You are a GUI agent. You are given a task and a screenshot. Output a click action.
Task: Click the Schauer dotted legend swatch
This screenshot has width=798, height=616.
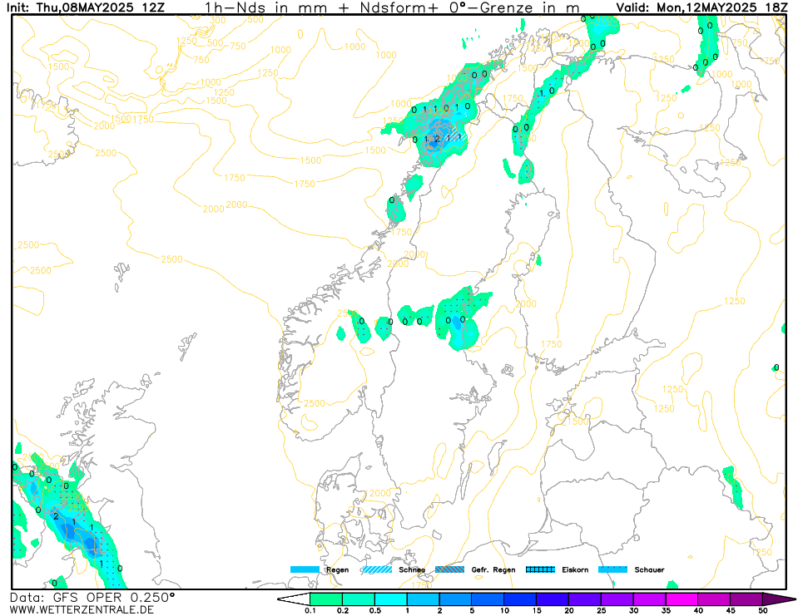pyautogui.click(x=612, y=569)
